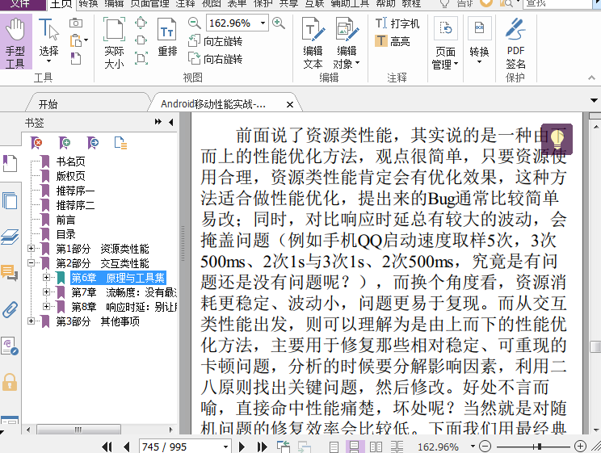Open the 注释 ribbon tab
Viewport: 601px width, 453px height.
(x=185, y=4)
